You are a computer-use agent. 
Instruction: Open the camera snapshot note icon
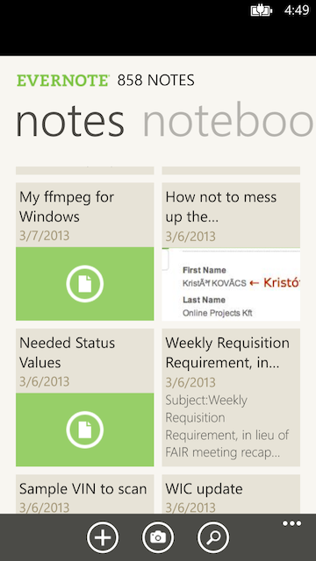point(158,537)
